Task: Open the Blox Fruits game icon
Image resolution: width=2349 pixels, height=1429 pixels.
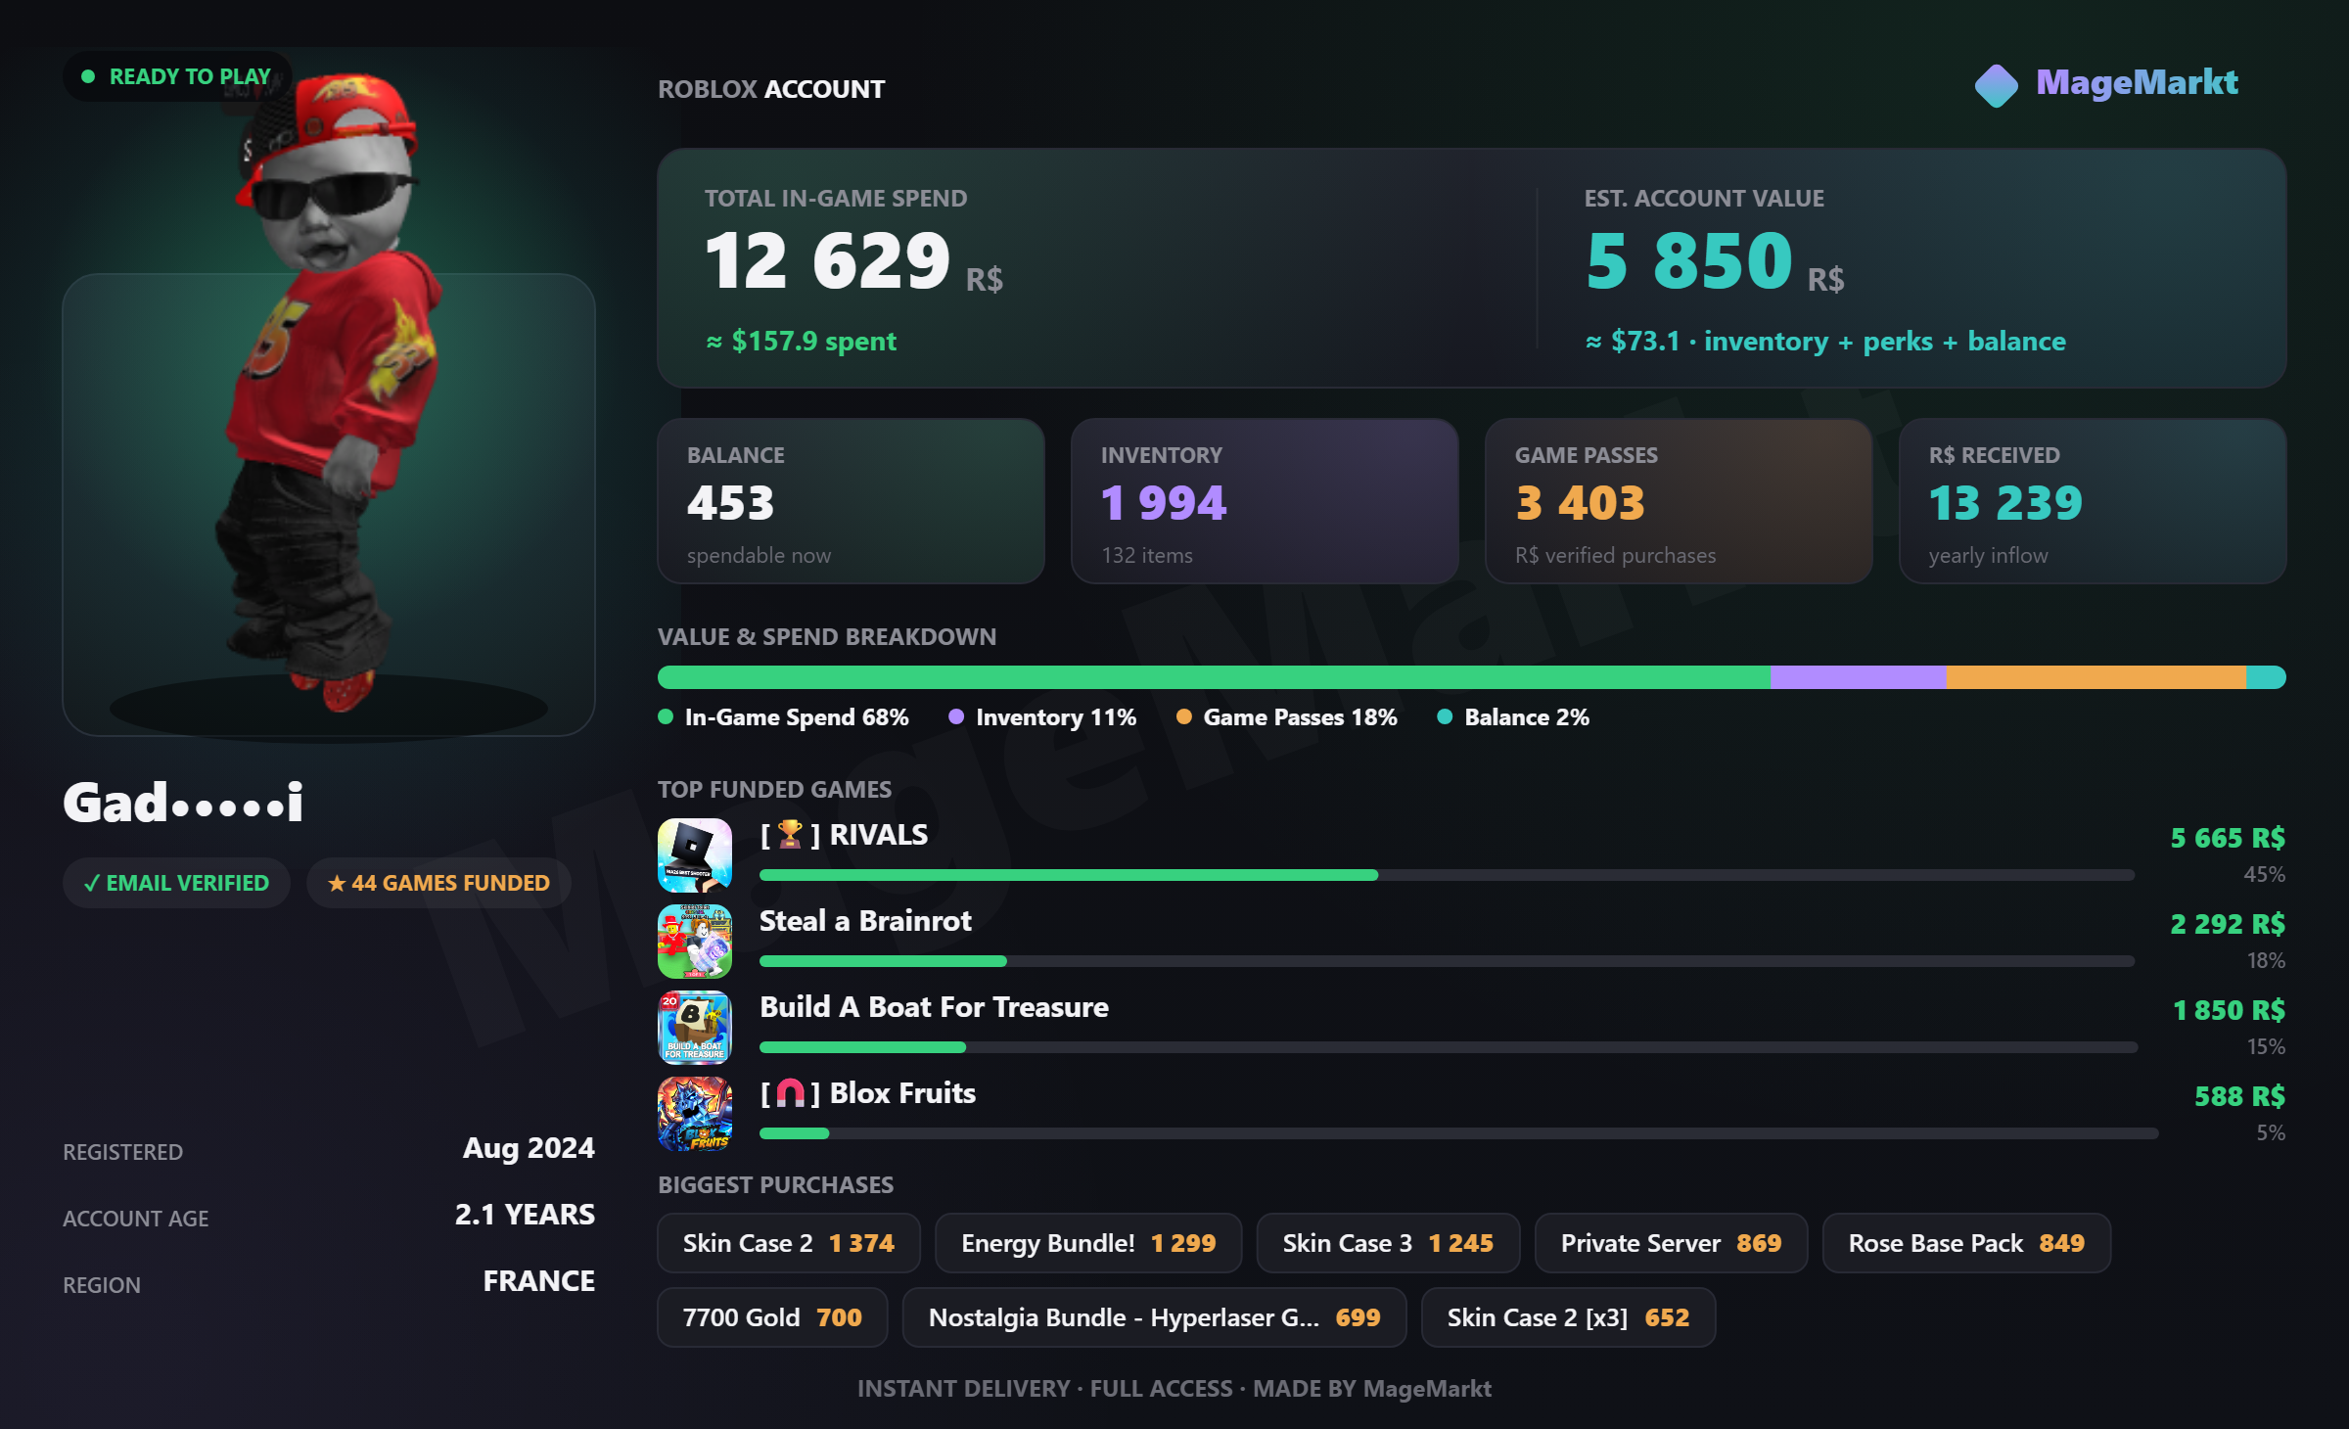Action: 695,1114
